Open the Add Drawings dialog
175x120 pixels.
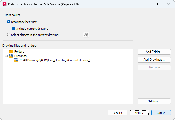[154, 60]
